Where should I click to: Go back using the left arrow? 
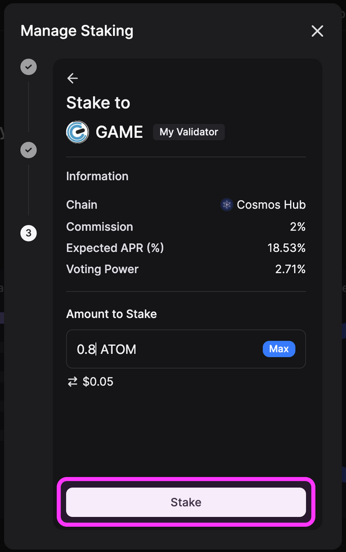point(72,78)
